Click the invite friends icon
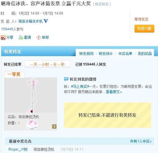 point(21,38)
